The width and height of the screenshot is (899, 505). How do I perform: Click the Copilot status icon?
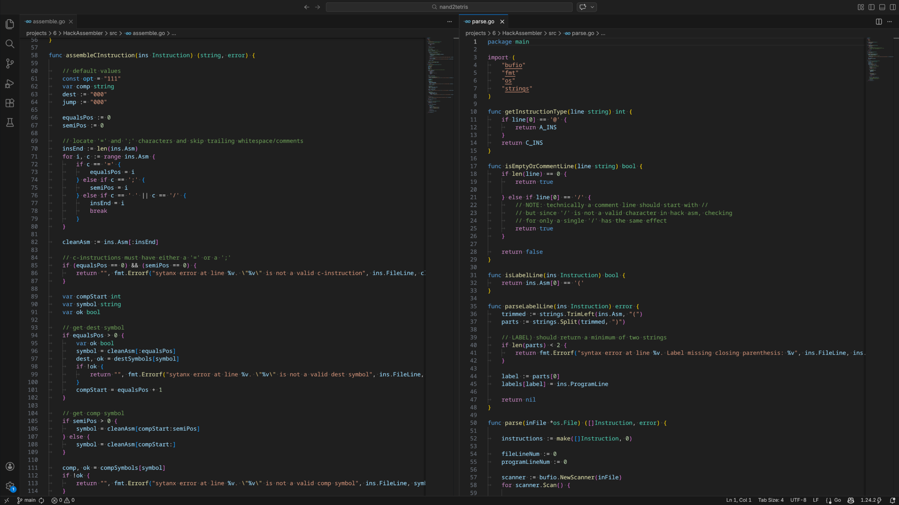coord(851,500)
